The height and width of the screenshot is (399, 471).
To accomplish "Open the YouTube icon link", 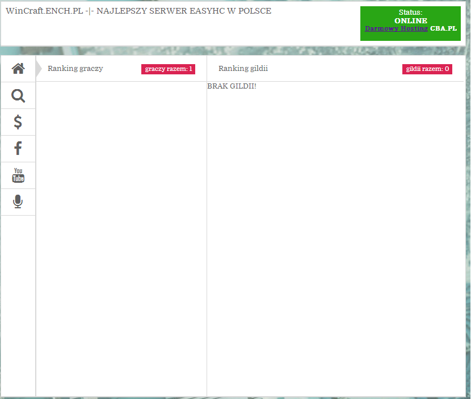I will (18, 175).
